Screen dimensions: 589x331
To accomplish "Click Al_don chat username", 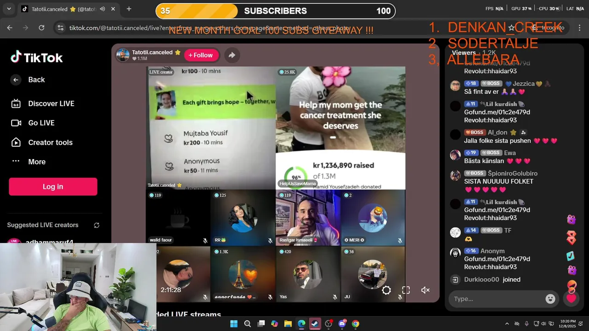I will (497, 132).
